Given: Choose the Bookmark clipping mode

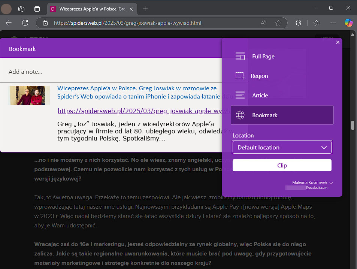Looking at the screenshot, I should coord(282,115).
